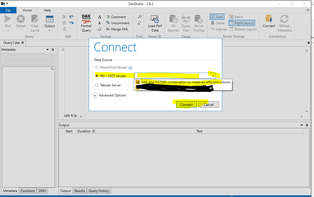Image resolution: width=314 pixels, height=197 pixels.
Task: Click the Connect button in the dialog
Action: point(186,104)
